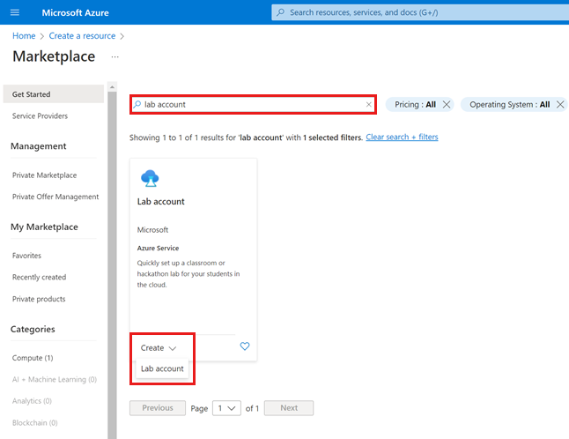Click the magnifier icon in top search bar

[x=280, y=12]
